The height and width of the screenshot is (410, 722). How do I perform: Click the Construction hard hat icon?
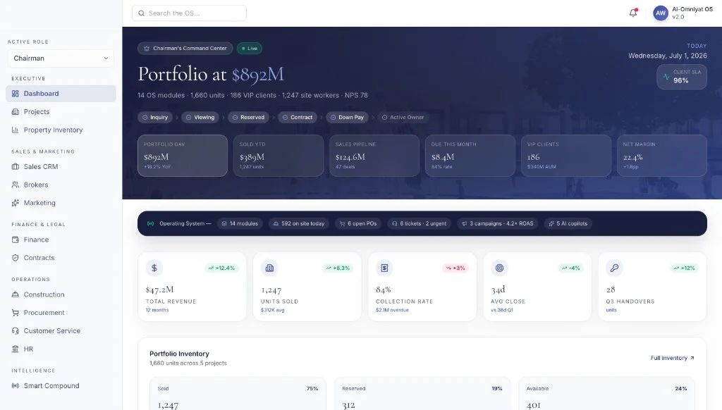point(16,294)
